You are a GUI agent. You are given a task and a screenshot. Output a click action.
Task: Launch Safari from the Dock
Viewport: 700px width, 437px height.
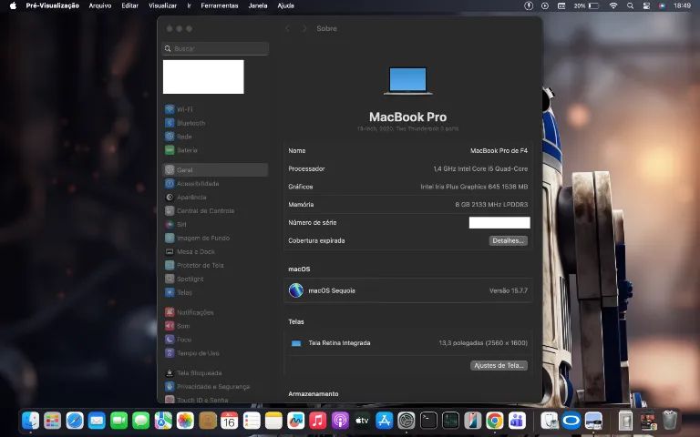tap(75, 421)
